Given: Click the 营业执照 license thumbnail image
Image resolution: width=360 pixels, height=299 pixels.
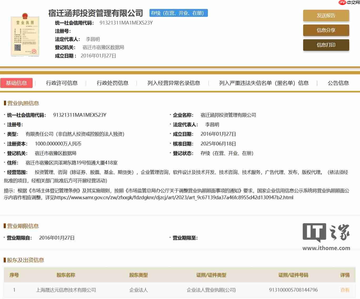Looking at the screenshot, I should click(25, 34).
